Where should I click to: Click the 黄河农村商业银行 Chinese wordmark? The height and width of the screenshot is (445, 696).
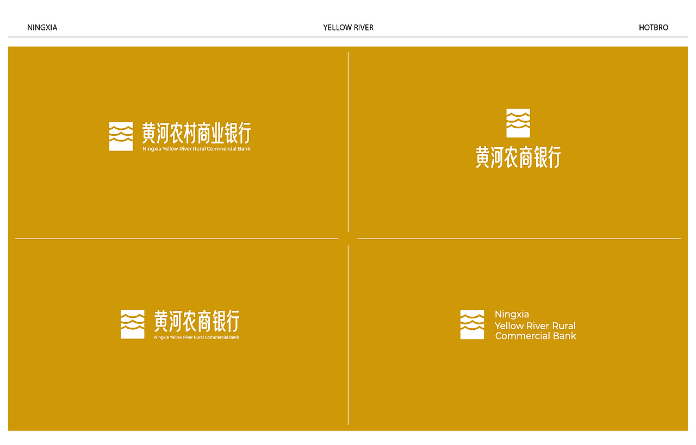point(196,133)
